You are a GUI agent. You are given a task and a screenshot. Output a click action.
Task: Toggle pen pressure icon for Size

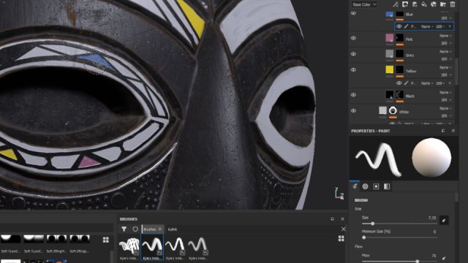pos(444,221)
